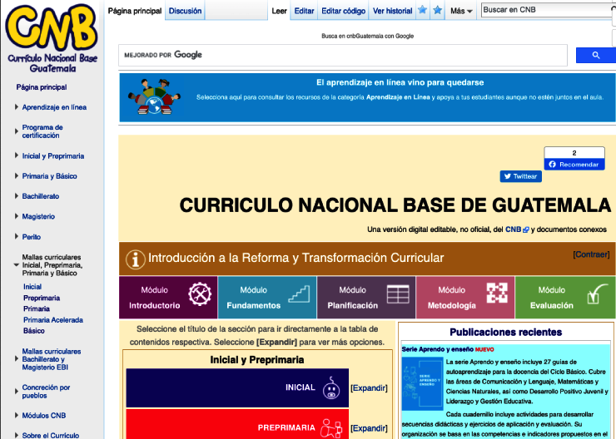This screenshot has width=616, height=439.
Task: Open Módulo Planificación table icon
Action: point(398,294)
